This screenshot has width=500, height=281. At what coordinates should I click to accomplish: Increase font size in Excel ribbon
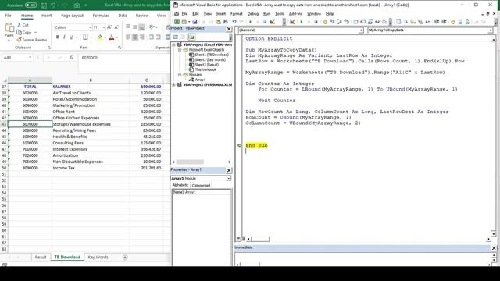[109, 27]
